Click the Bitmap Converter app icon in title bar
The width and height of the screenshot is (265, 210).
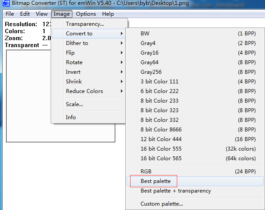6,3
